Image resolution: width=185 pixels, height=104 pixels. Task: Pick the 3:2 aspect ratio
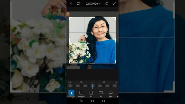[101, 94]
